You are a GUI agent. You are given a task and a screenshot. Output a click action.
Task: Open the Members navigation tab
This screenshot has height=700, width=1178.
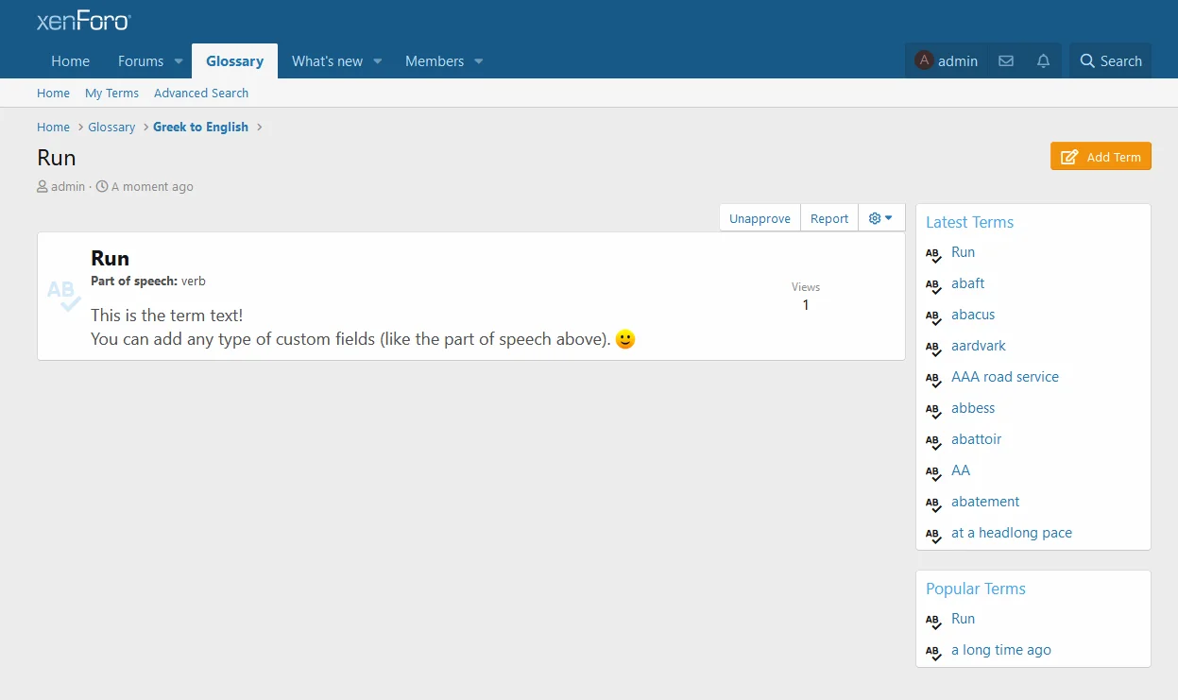(435, 60)
